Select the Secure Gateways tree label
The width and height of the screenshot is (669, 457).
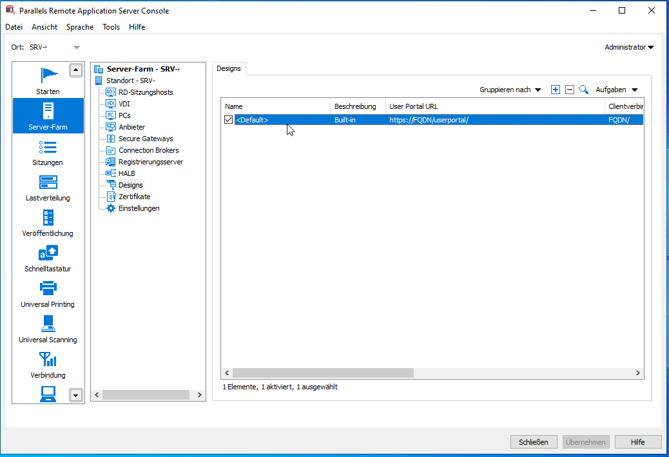(x=146, y=138)
